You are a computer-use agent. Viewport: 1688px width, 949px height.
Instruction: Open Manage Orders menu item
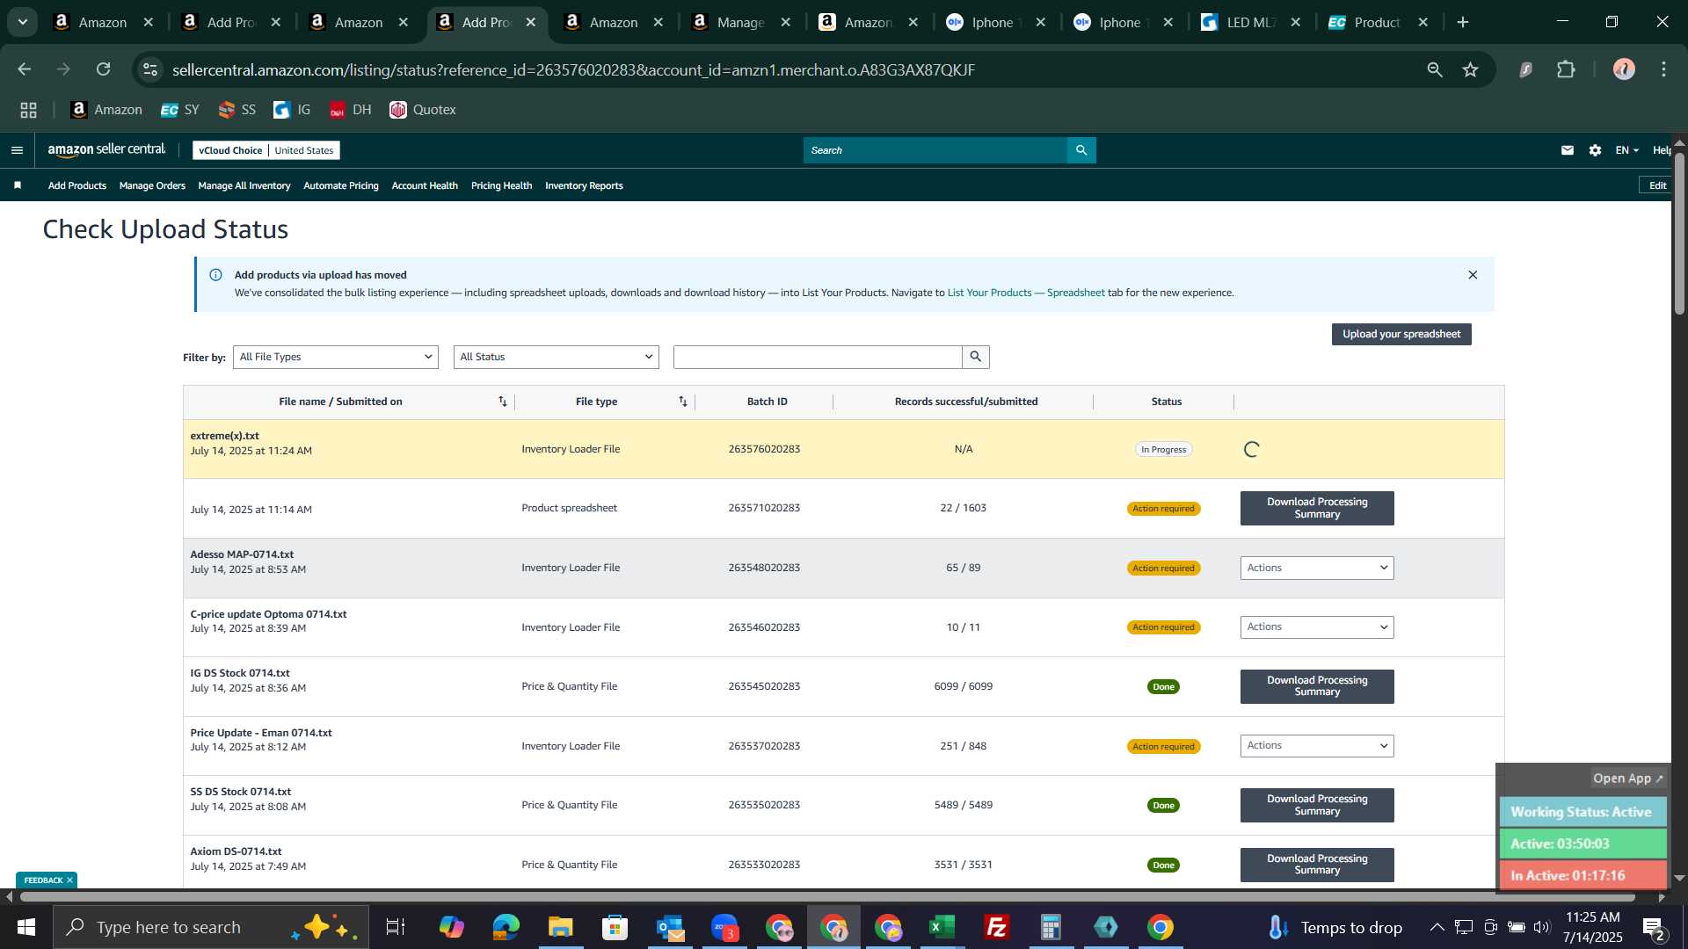click(152, 185)
